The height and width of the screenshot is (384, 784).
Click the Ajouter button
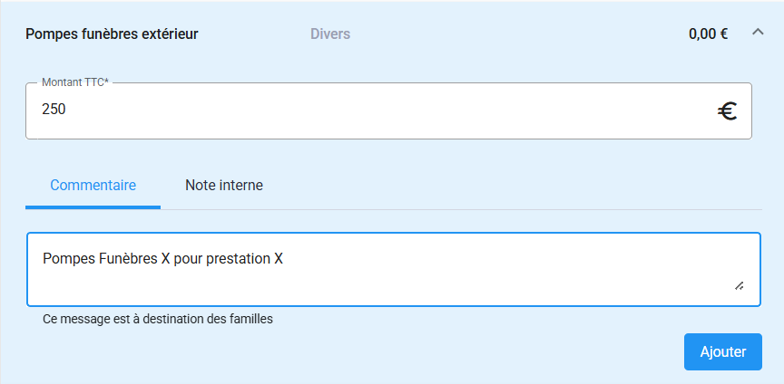722,351
